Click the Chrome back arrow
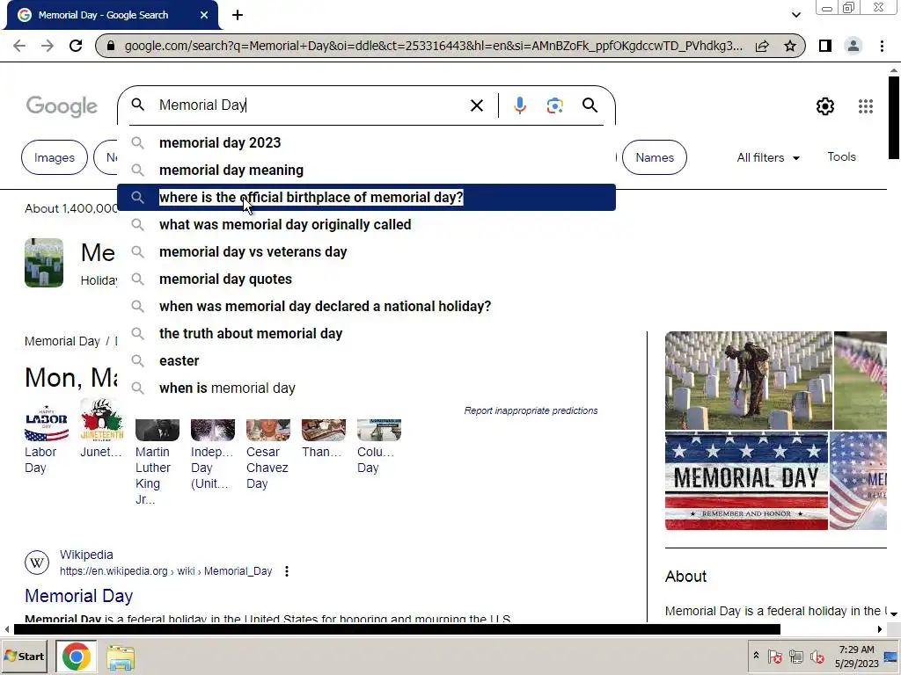 (19, 46)
